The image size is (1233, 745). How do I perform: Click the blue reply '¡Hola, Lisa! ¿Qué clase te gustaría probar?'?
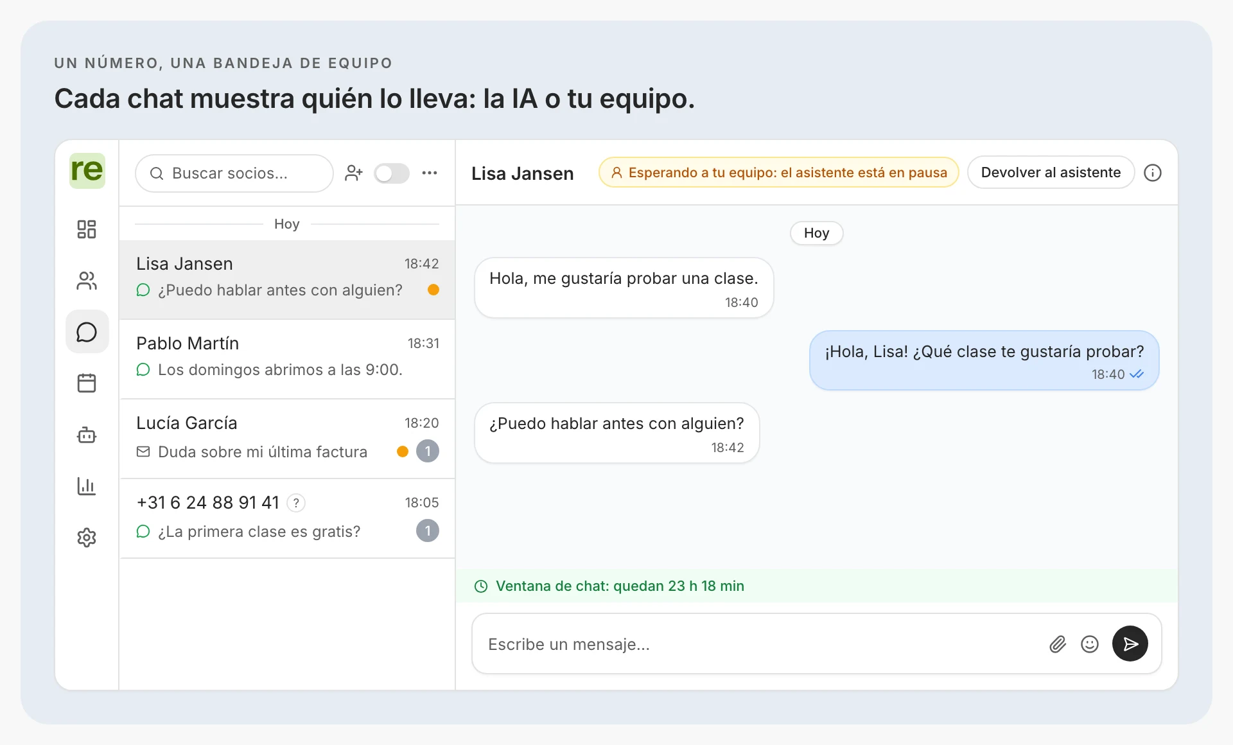[x=984, y=360]
